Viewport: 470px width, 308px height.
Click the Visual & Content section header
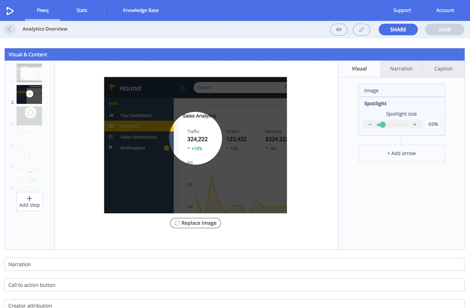(x=235, y=55)
